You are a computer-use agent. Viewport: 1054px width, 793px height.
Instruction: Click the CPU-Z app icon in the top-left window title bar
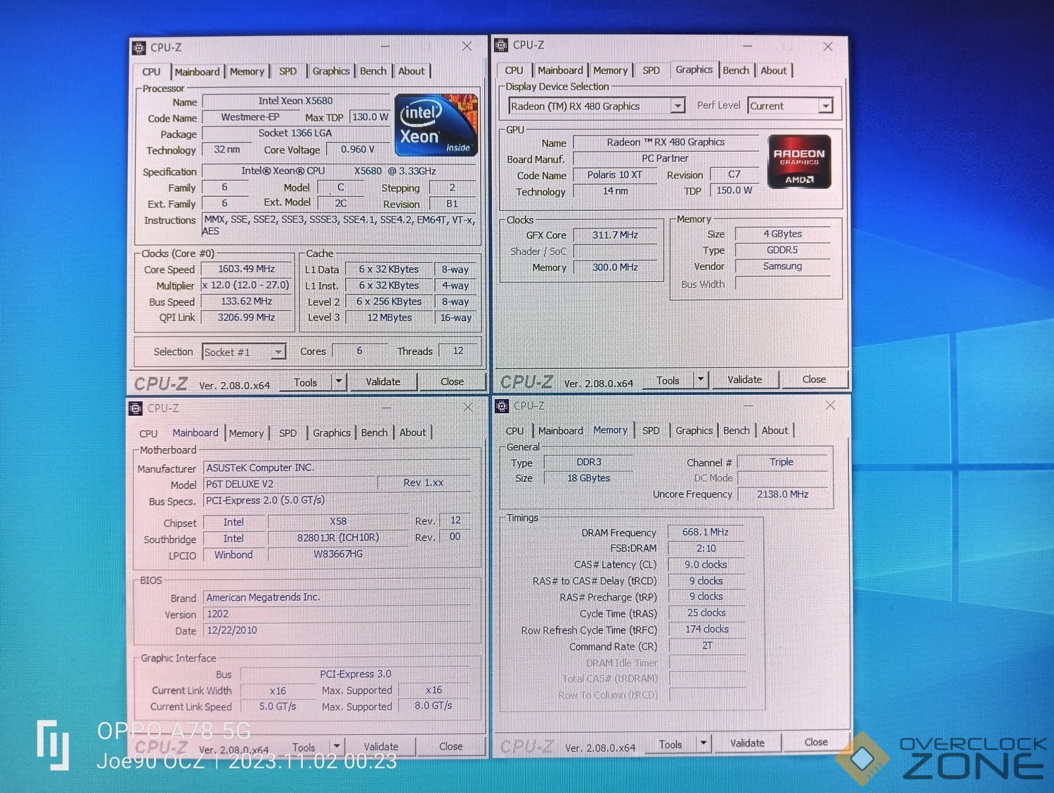pyautogui.click(x=139, y=48)
